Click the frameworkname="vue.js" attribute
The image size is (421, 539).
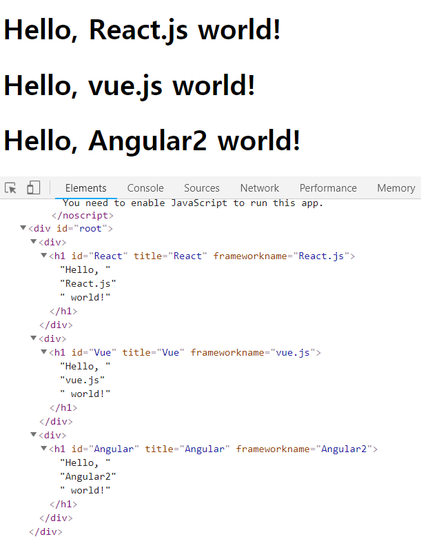pos(253,353)
